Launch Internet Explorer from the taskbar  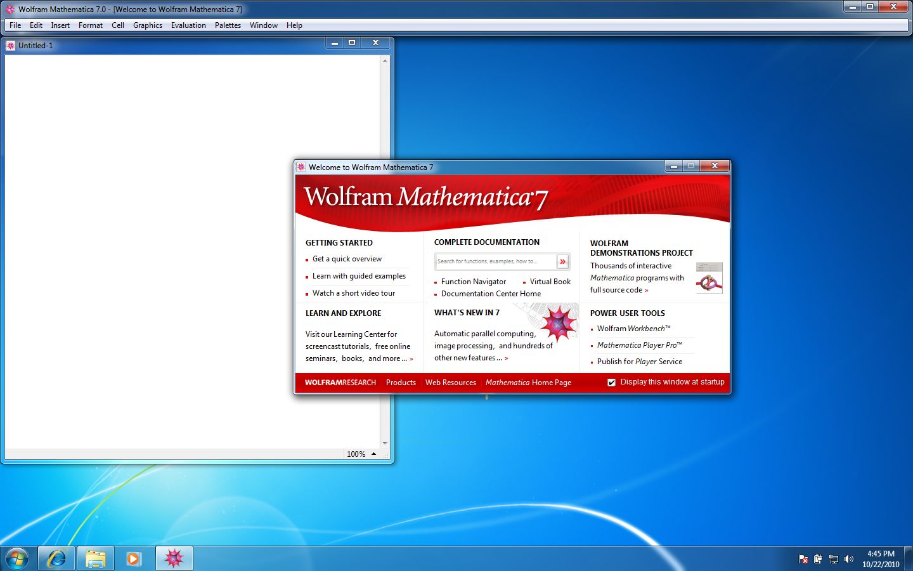tap(56, 559)
